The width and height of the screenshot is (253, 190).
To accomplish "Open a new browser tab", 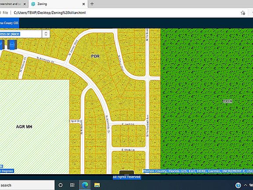I will pyautogui.click(x=92, y=4).
